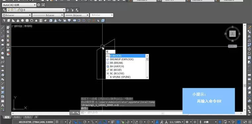The height and width of the screenshot is (124, 252).
Task: Toggle the grid display in status bar
Action: click(57, 122)
